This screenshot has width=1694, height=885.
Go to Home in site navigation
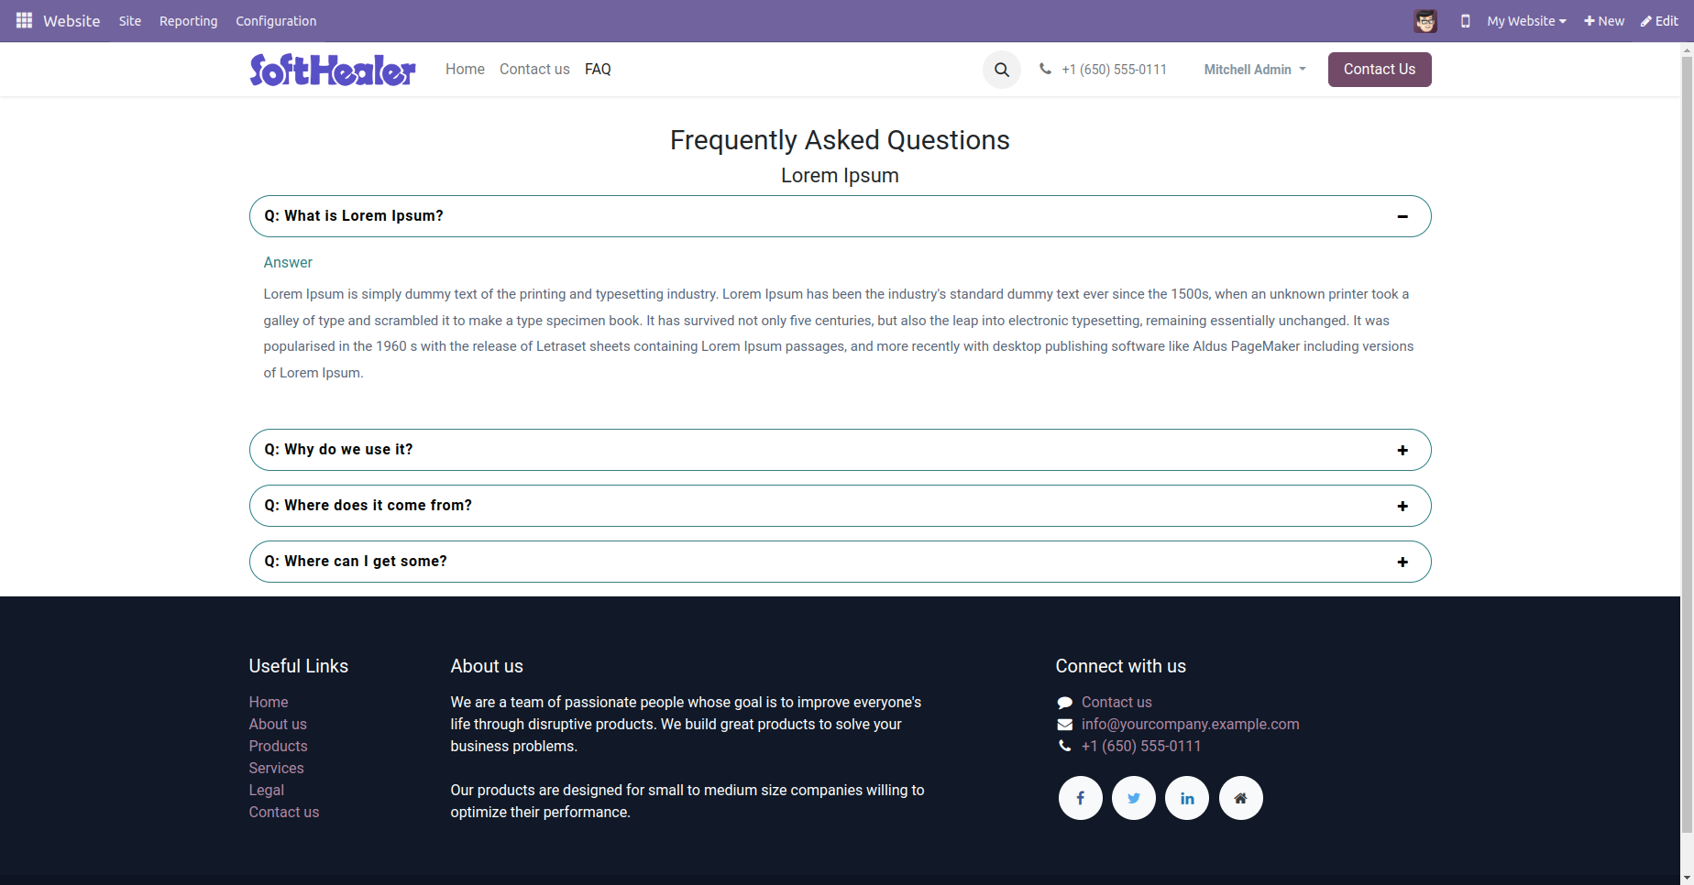465,70
